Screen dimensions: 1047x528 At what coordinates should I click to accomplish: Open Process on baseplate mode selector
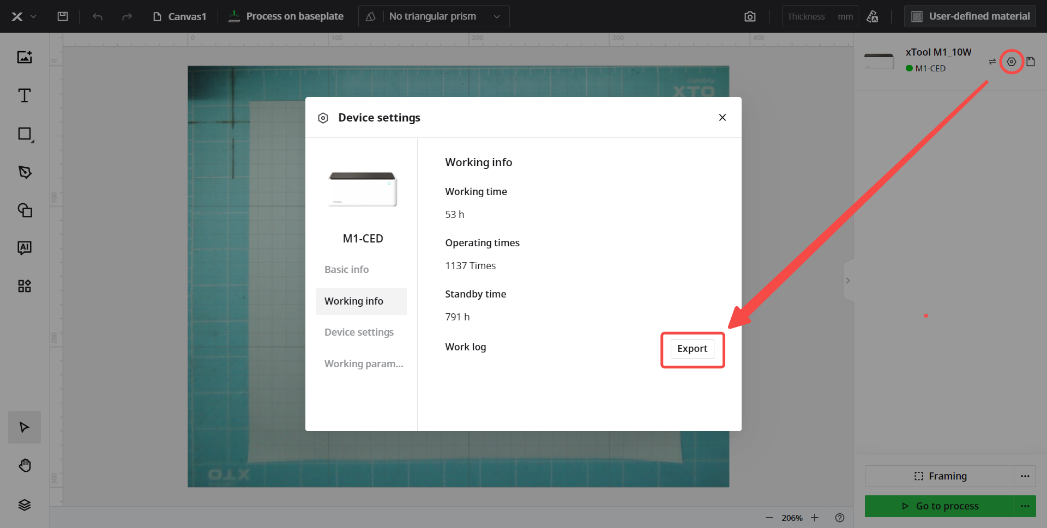pyautogui.click(x=286, y=16)
